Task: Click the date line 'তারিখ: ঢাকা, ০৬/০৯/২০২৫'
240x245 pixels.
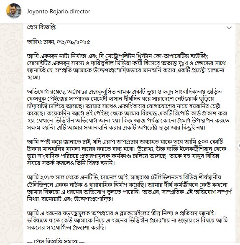Action: (x=59, y=42)
